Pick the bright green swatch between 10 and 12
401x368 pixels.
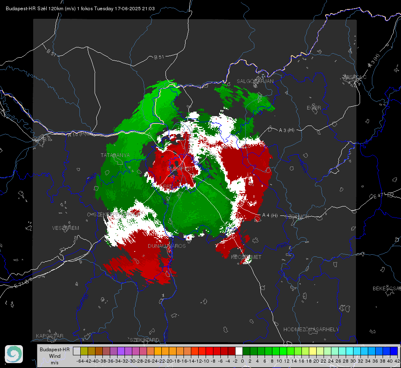(x=283, y=351)
